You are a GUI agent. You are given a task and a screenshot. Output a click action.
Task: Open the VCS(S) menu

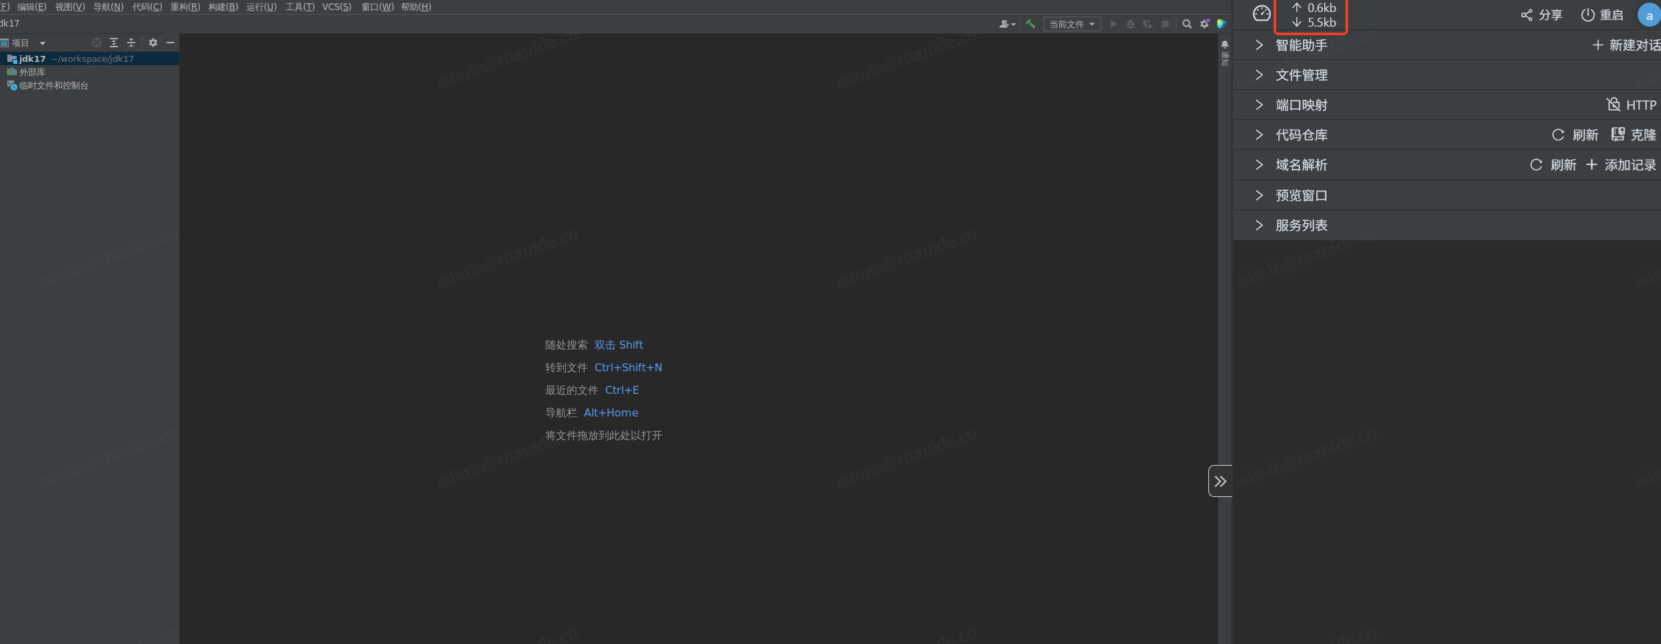[x=337, y=7]
